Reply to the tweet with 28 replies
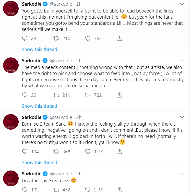190x195 pixels. point(25,39)
